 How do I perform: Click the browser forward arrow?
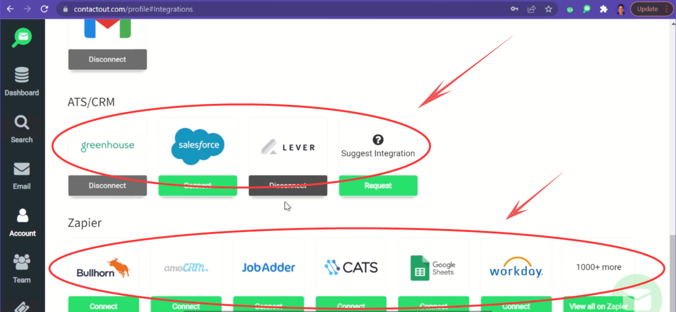(27, 9)
